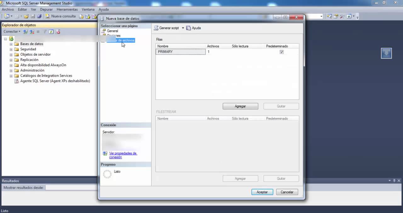Viewport: 403px width, 213px height.
Task: Open the Ventana menu
Action: 88,9
